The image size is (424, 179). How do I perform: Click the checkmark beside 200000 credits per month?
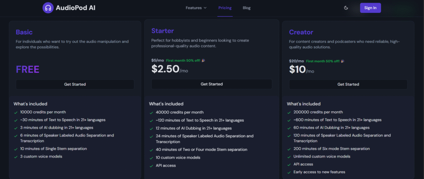click(x=289, y=112)
